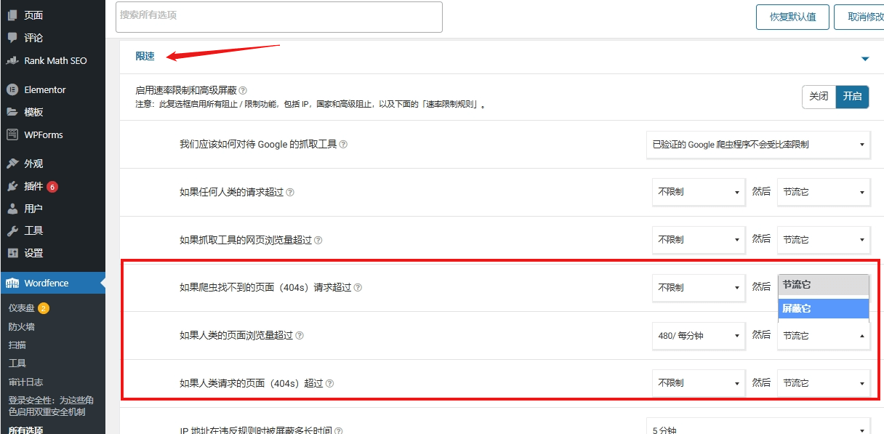The image size is (884, 434).
Task: Collapse the 限速 section with its chevron
Action: pos(865,57)
